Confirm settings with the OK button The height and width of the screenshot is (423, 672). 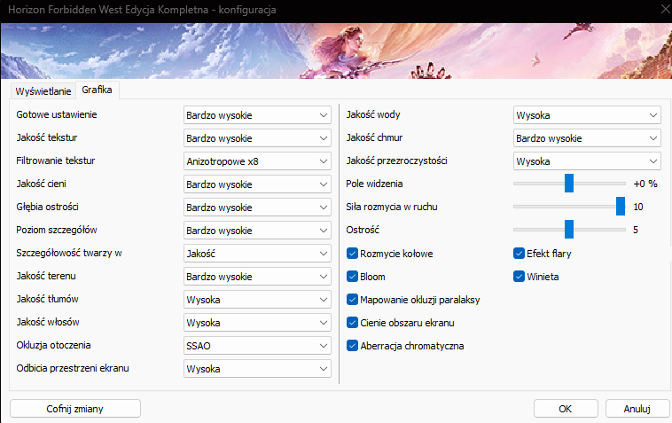(566, 409)
